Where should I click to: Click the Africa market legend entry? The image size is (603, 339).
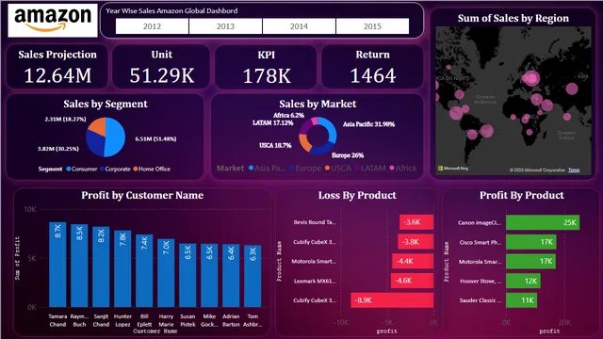pos(402,168)
